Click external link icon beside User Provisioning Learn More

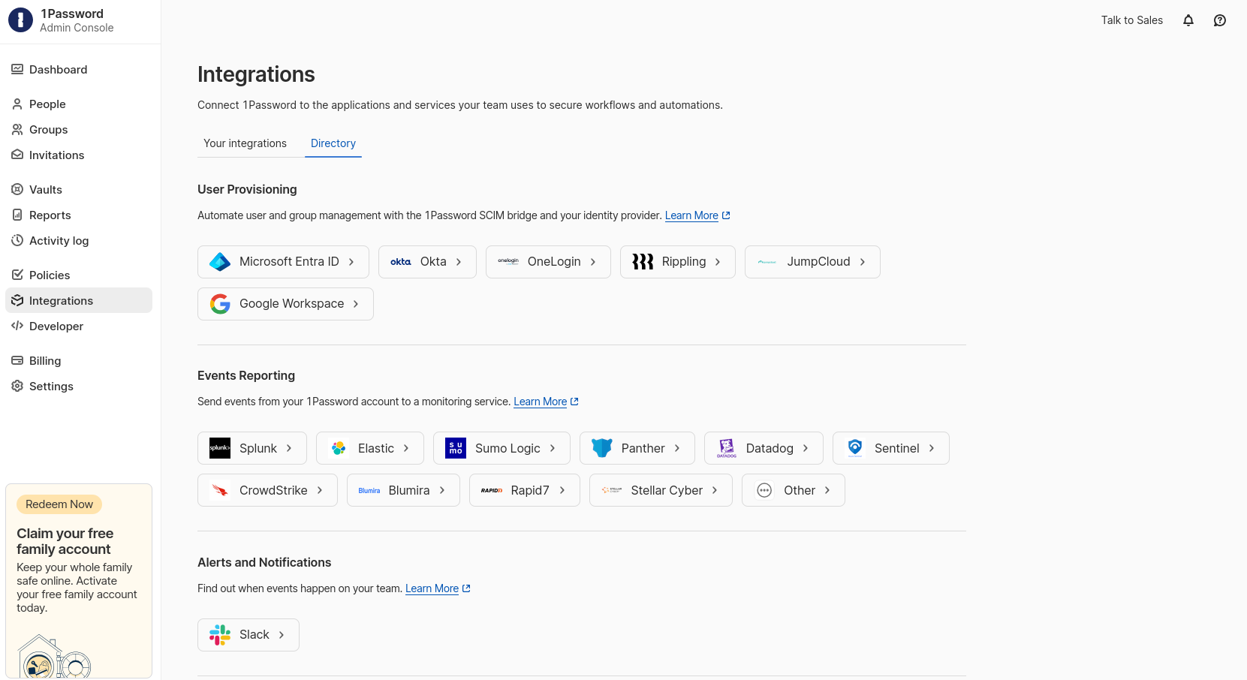pyautogui.click(x=726, y=215)
